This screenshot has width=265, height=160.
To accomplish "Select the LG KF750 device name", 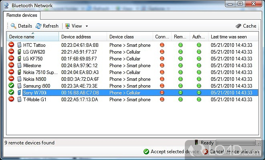I will click(33, 59).
